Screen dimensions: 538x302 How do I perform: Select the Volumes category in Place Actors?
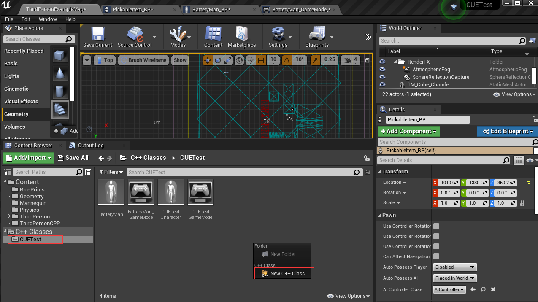click(x=15, y=127)
